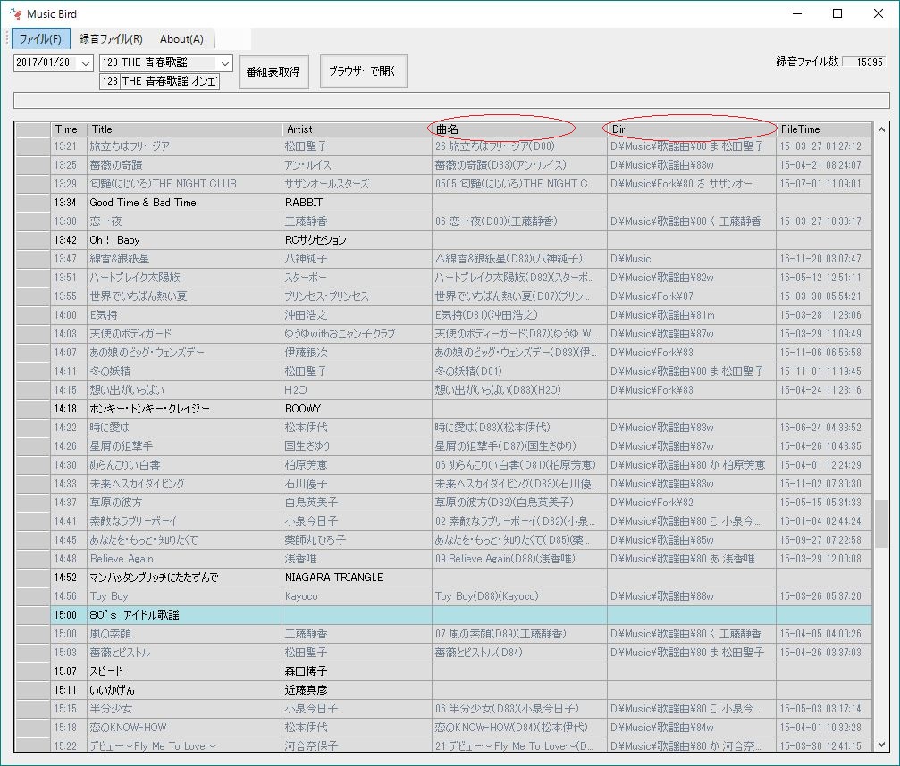Click artist 沖田浩之
Screen dimensions: 900x766
(x=306, y=315)
